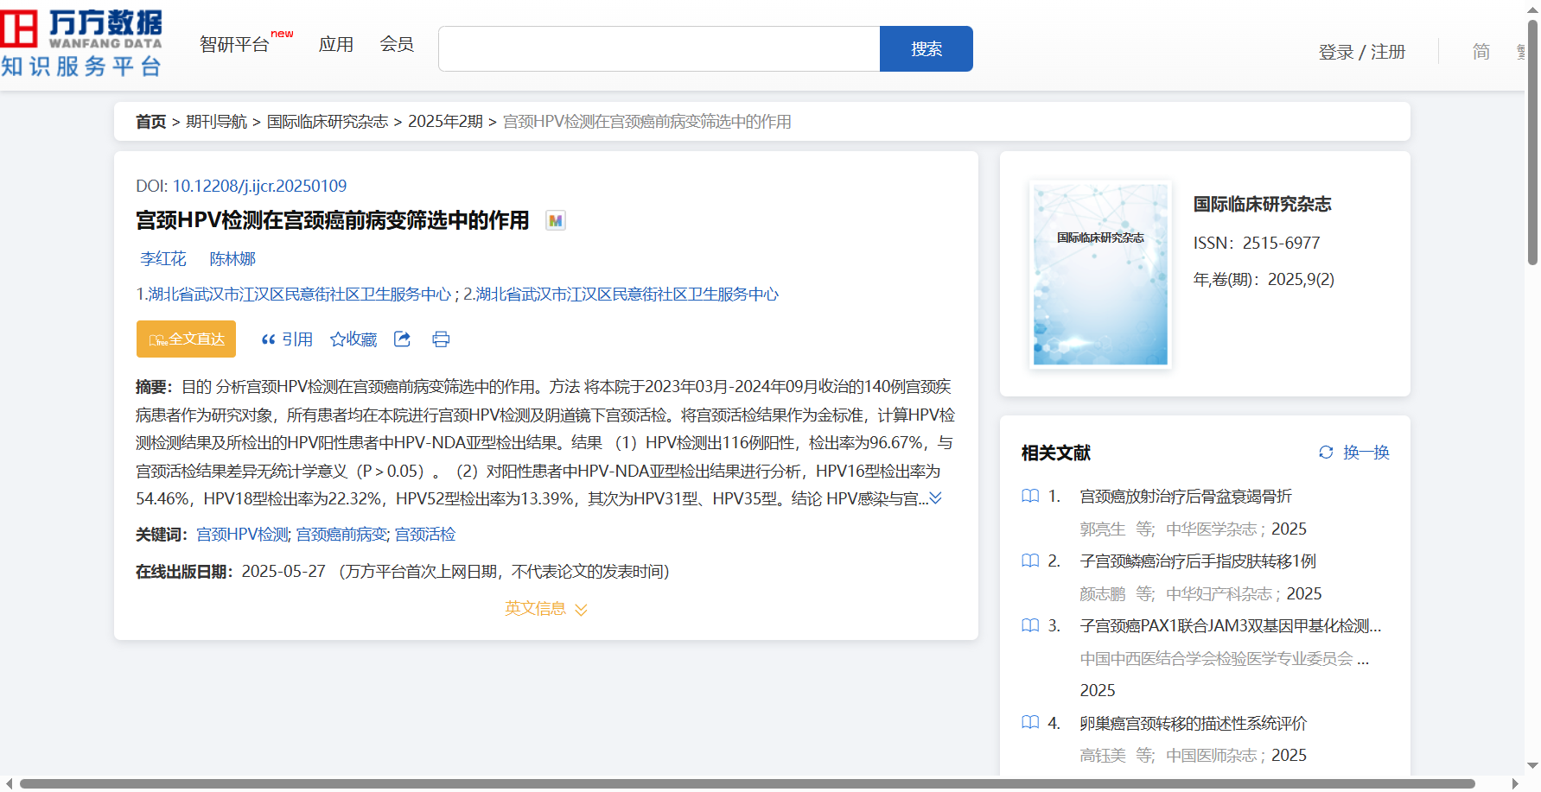
Task: Click the blue 搜索 button
Action: [x=927, y=48]
